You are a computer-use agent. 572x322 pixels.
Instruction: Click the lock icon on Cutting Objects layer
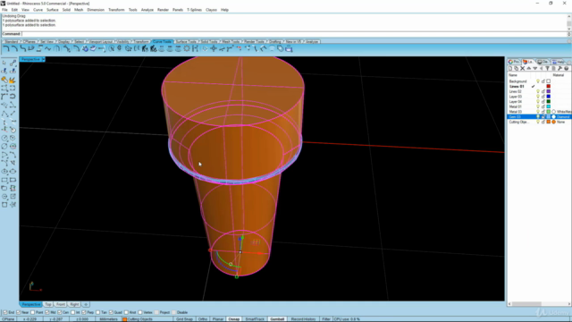coord(543,122)
